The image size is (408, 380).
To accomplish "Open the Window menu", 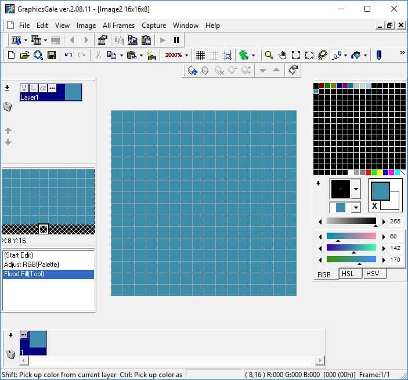I will [x=186, y=26].
